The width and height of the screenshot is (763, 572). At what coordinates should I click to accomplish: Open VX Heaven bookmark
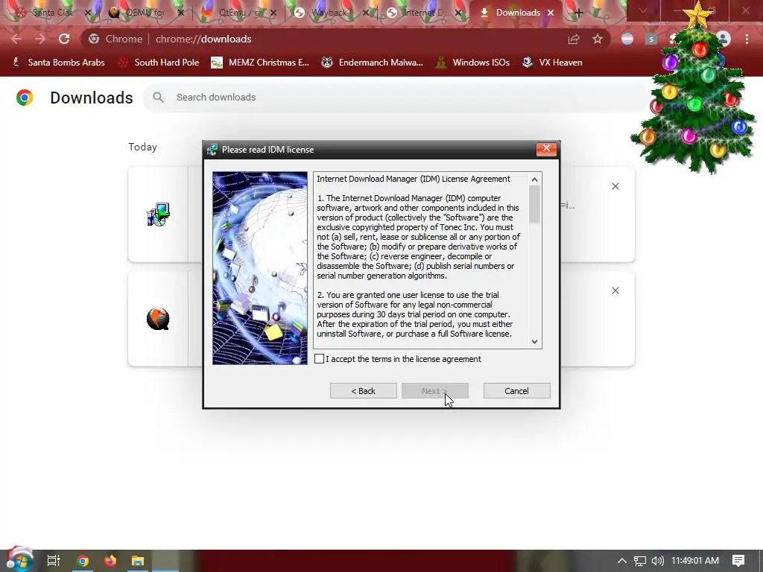(552, 63)
